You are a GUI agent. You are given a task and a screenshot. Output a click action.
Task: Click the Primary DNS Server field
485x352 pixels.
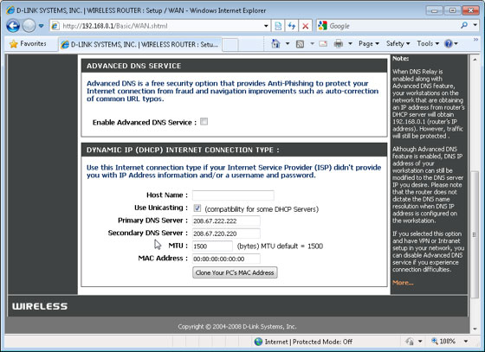(226, 221)
